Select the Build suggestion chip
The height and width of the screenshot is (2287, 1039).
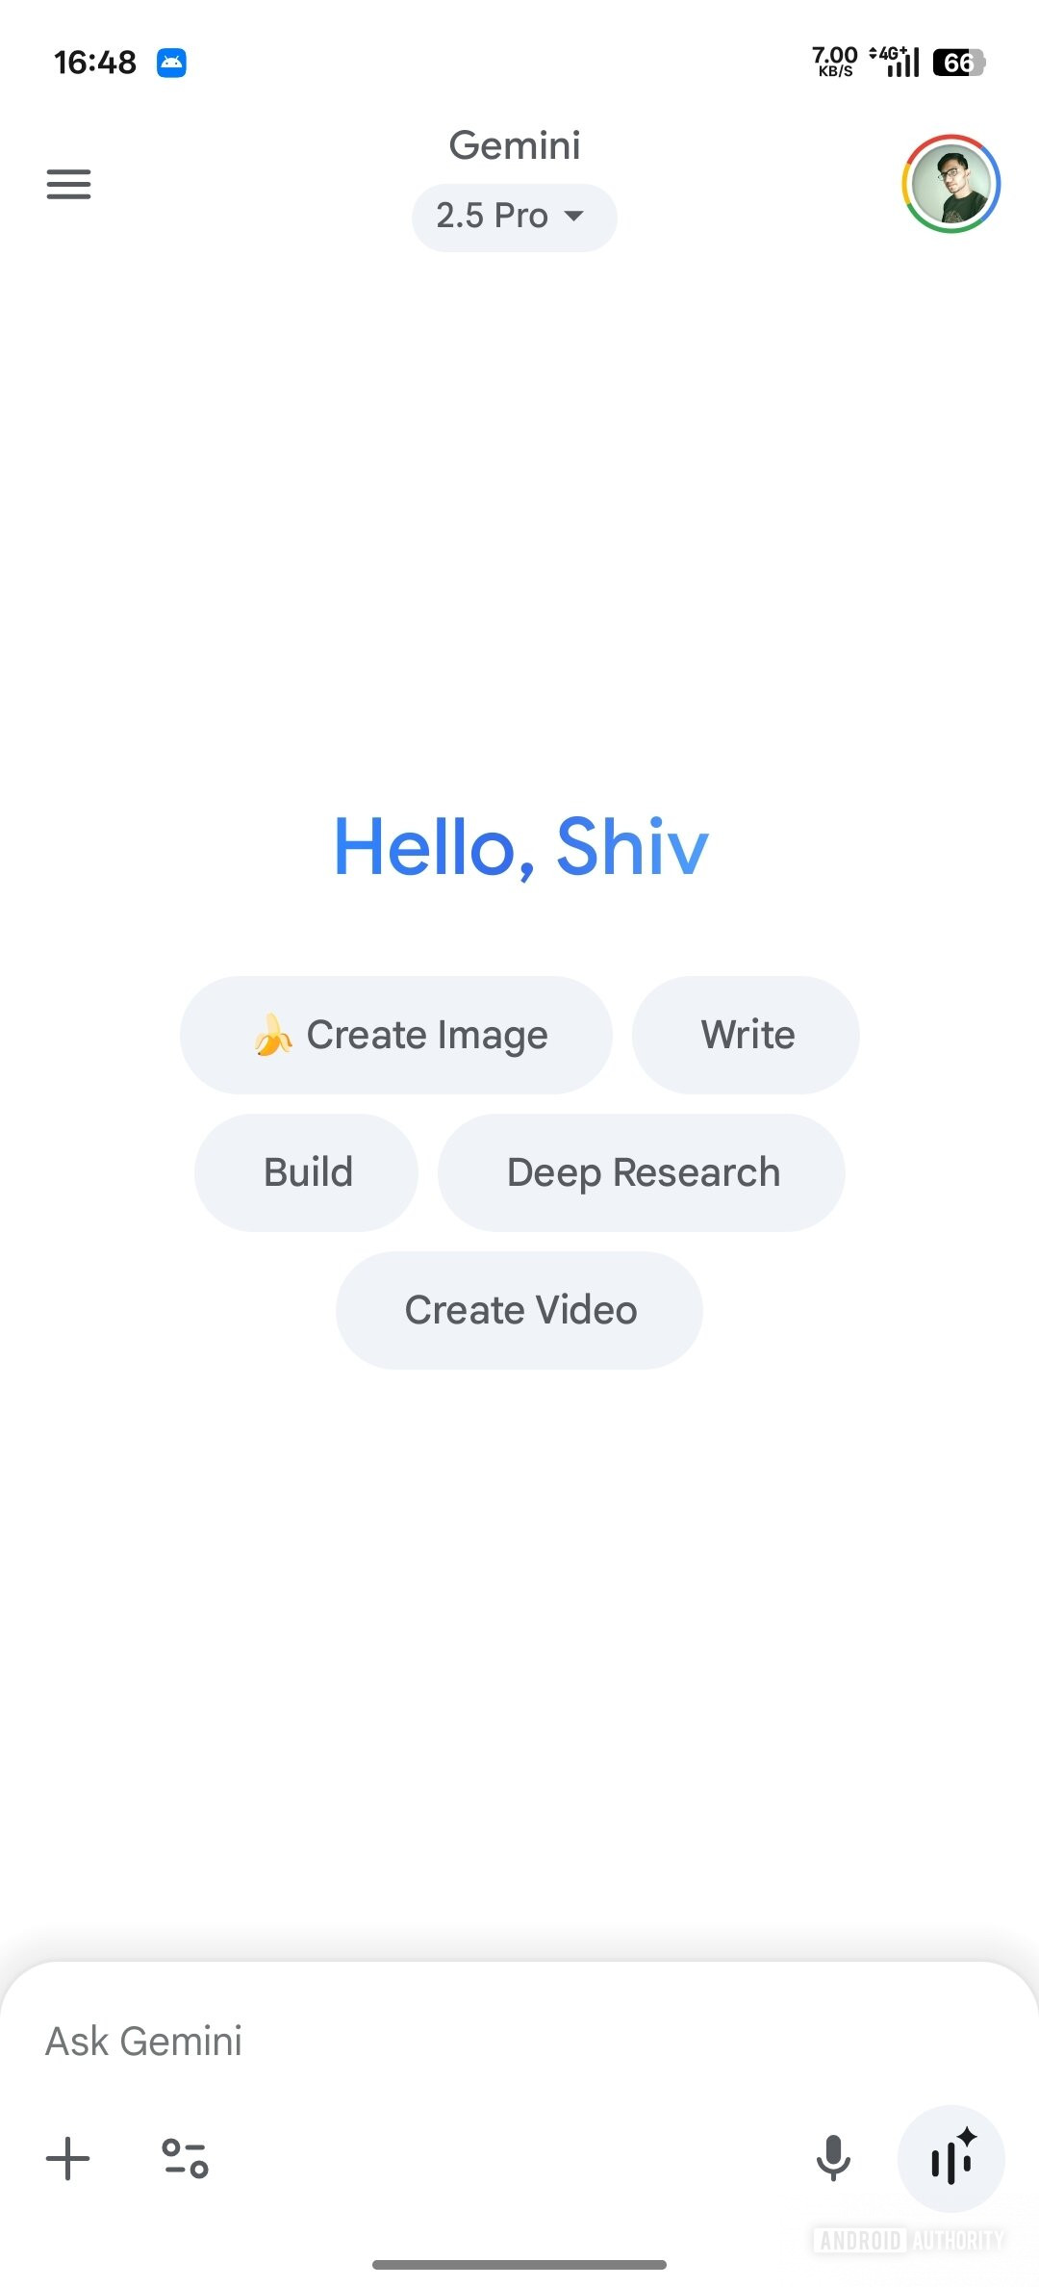306,1172
